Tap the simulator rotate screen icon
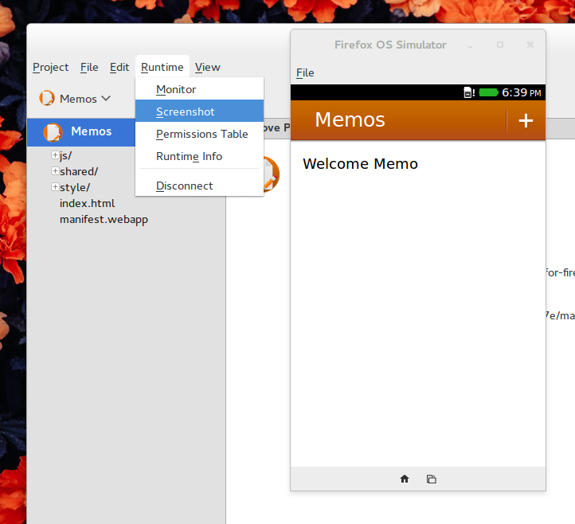Image resolution: width=575 pixels, height=524 pixels. [432, 479]
